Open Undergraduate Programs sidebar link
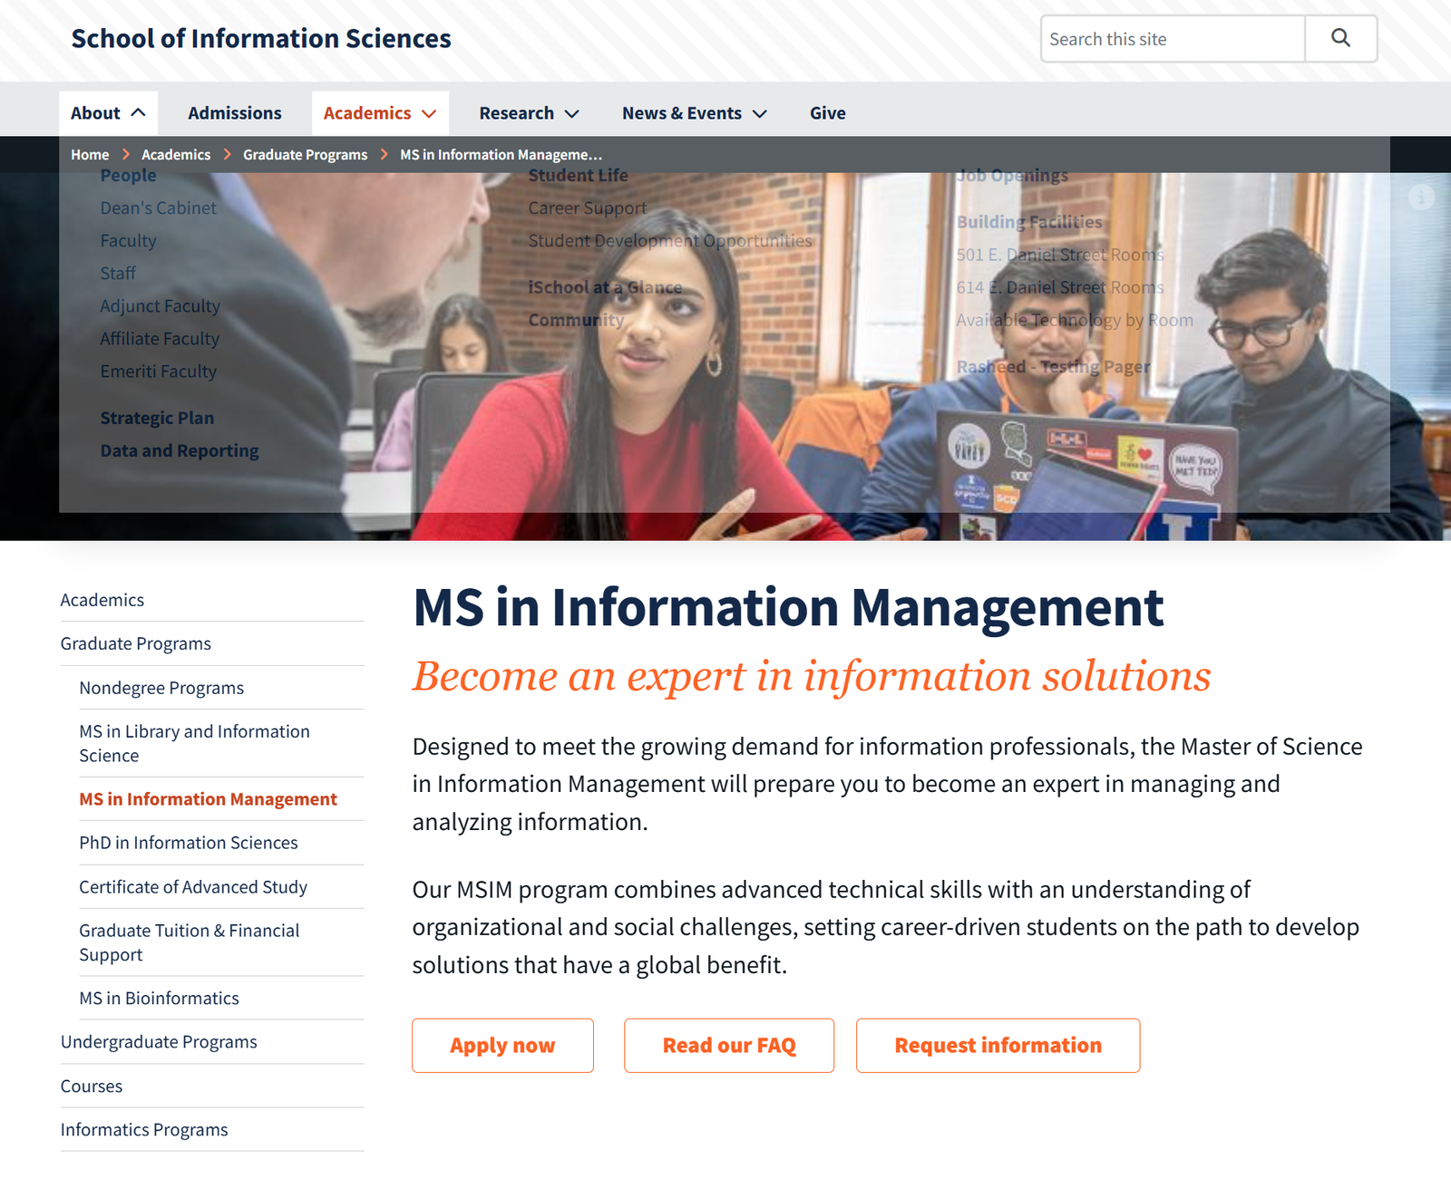1451x1188 pixels. point(159,1042)
